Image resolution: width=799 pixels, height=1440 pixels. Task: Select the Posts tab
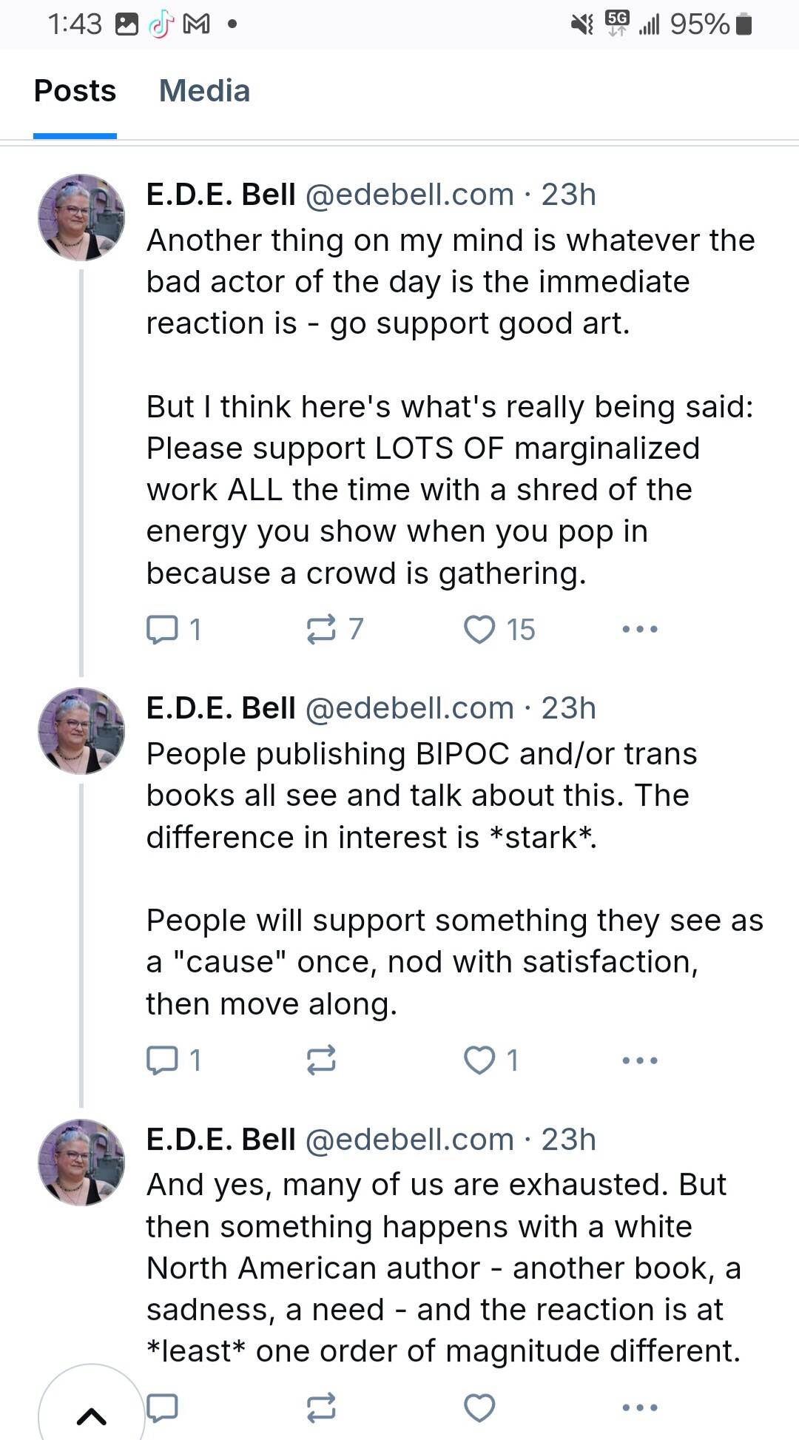(75, 91)
